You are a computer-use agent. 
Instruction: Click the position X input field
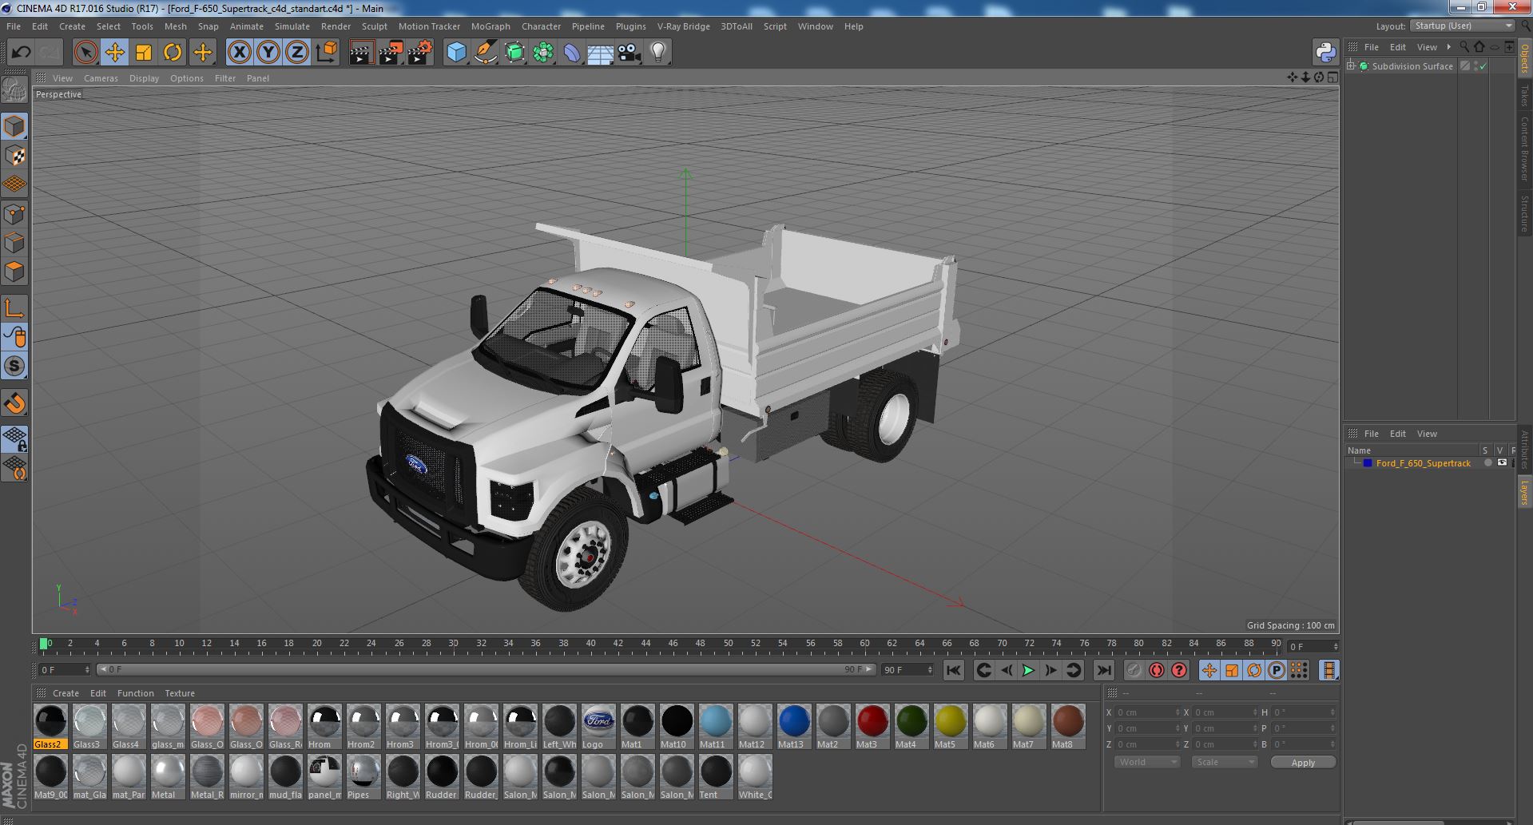click(1148, 712)
